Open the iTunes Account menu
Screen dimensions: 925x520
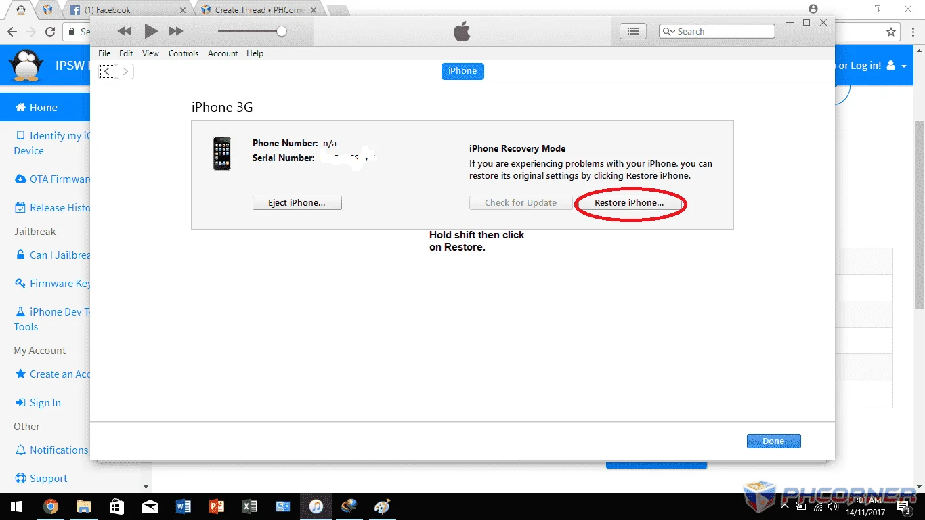coord(223,53)
